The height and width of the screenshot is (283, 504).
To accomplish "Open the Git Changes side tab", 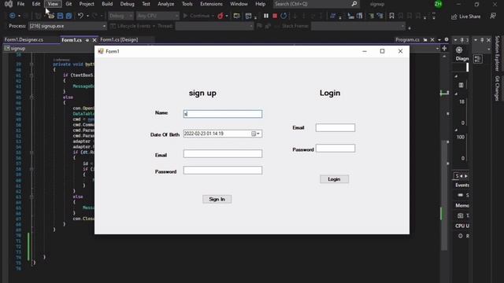I will click(497, 88).
